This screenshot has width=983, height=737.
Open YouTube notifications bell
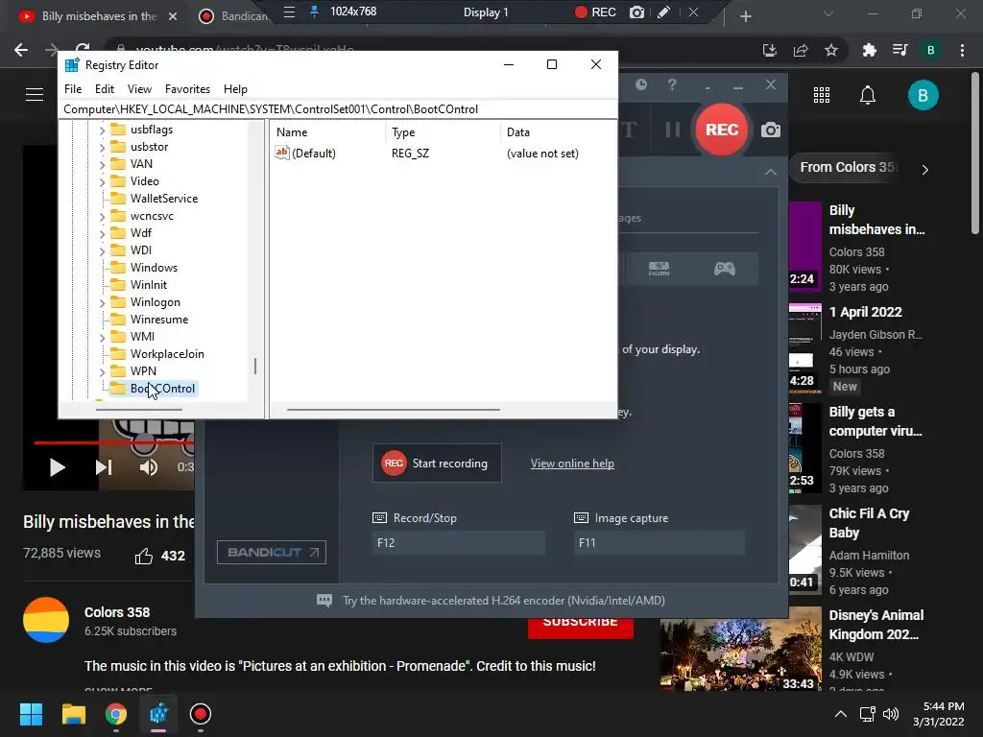tap(868, 95)
